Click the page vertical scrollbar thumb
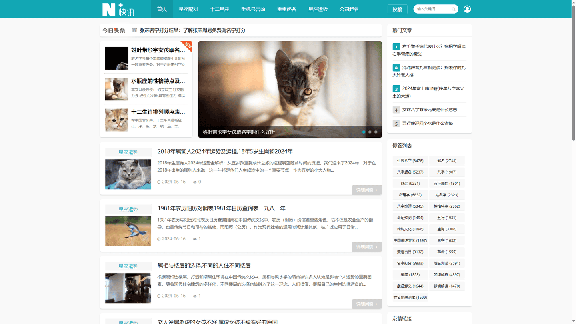Viewport: 576px width, 324px height. (x=573, y=73)
